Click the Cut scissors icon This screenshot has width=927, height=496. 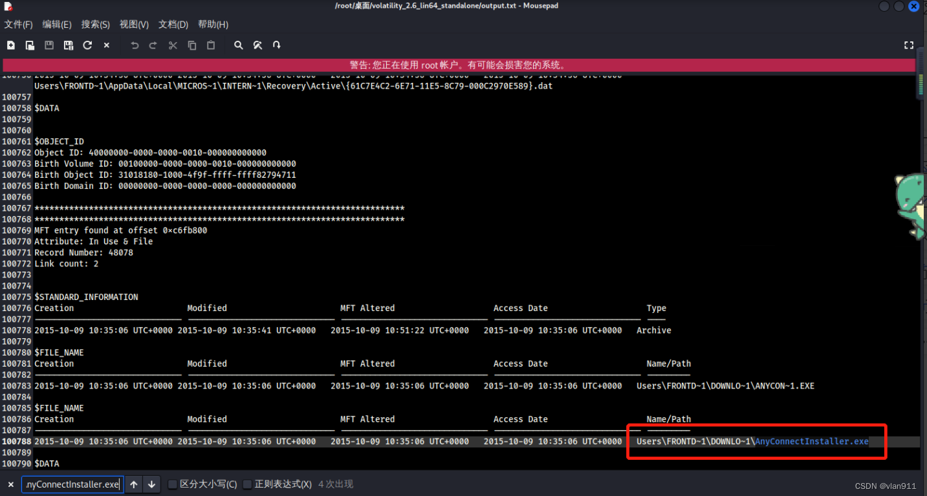click(173, 45)
